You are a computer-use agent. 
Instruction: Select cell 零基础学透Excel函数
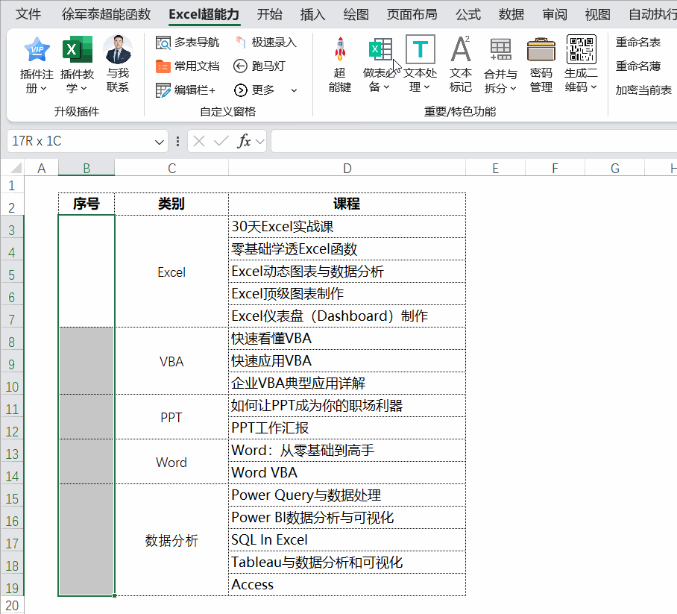click(347, 249)
